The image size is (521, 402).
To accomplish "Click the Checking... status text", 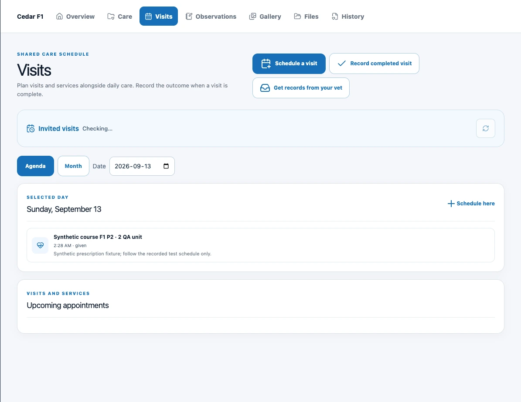I will [x=97, y=129].
